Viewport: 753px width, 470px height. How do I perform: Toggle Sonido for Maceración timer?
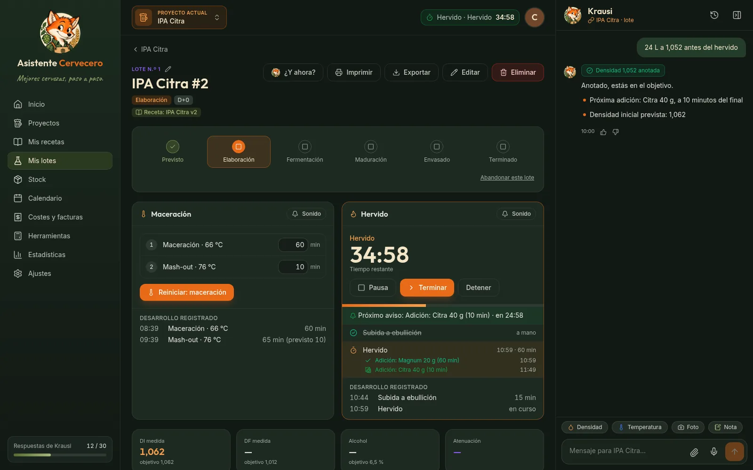[x=306, y=214]
